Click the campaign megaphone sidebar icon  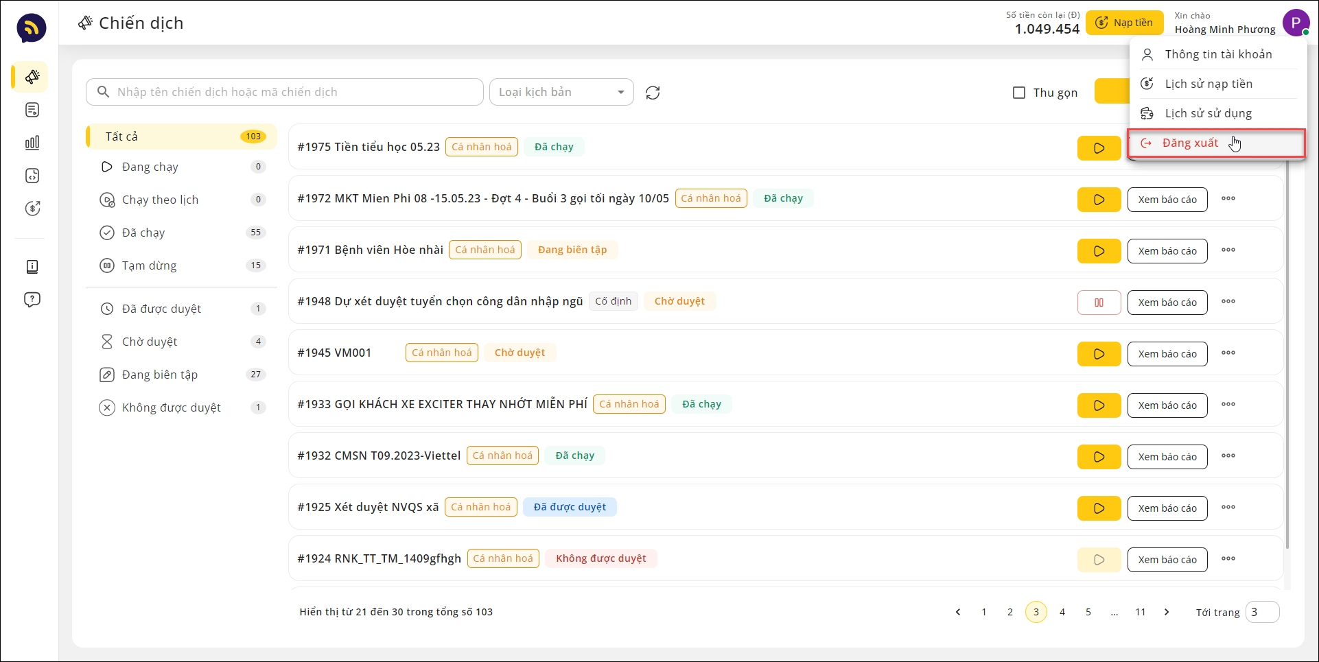pyautogui.click(x=32, y=77)
